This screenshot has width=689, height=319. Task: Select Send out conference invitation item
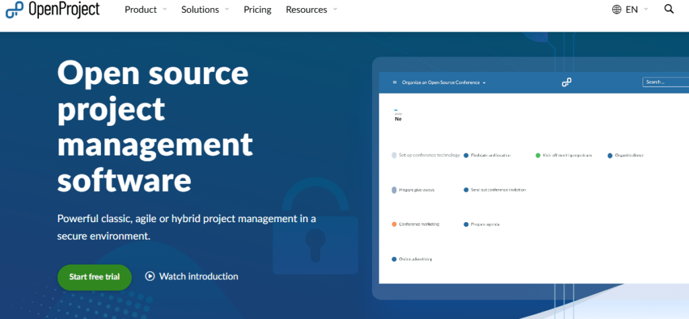(x=495, y=190)
